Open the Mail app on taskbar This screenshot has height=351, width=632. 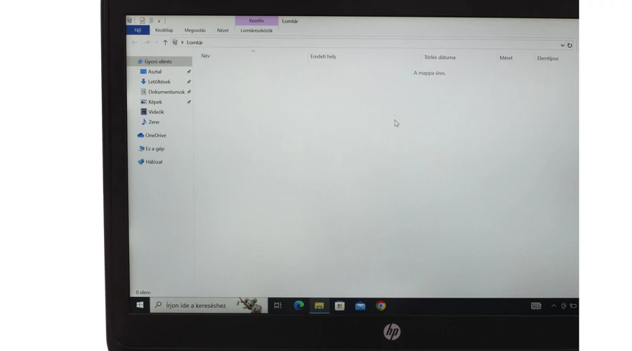[360, 305]
